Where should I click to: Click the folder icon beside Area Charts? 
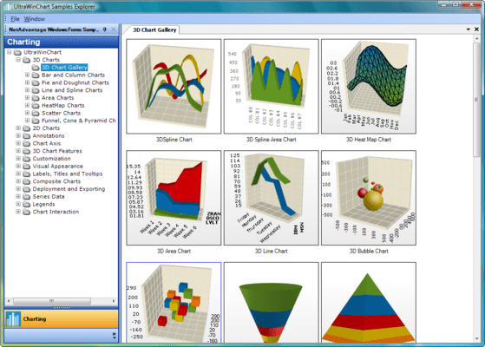[36, 98]
